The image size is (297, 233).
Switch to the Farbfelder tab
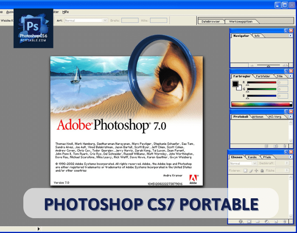click(263, 76)
